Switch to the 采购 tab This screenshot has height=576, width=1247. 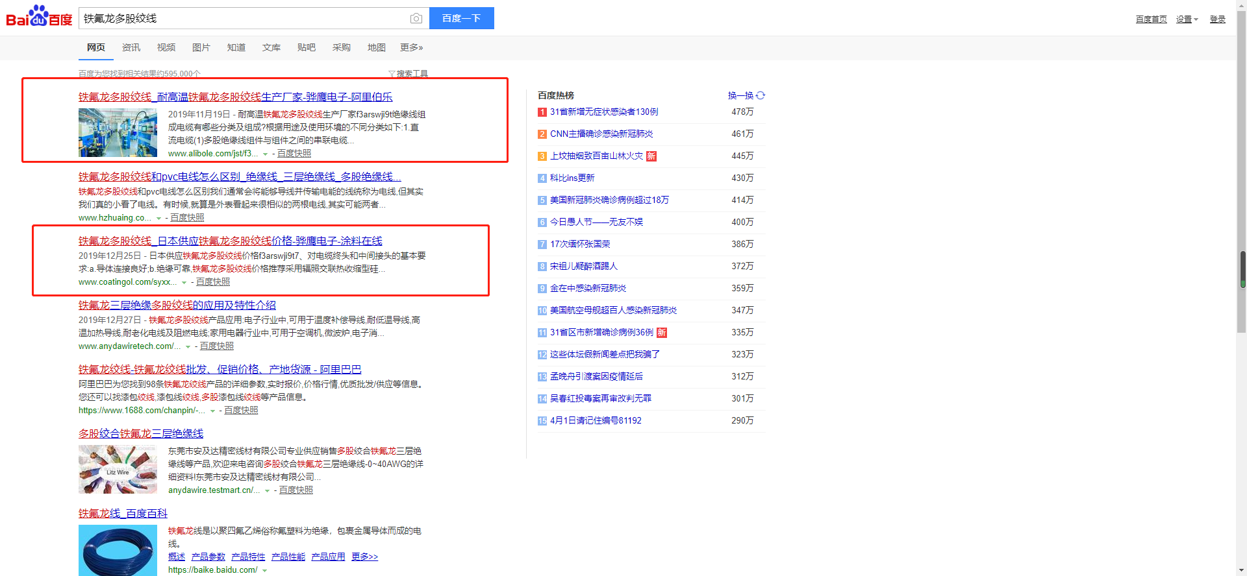click(342, 47)
